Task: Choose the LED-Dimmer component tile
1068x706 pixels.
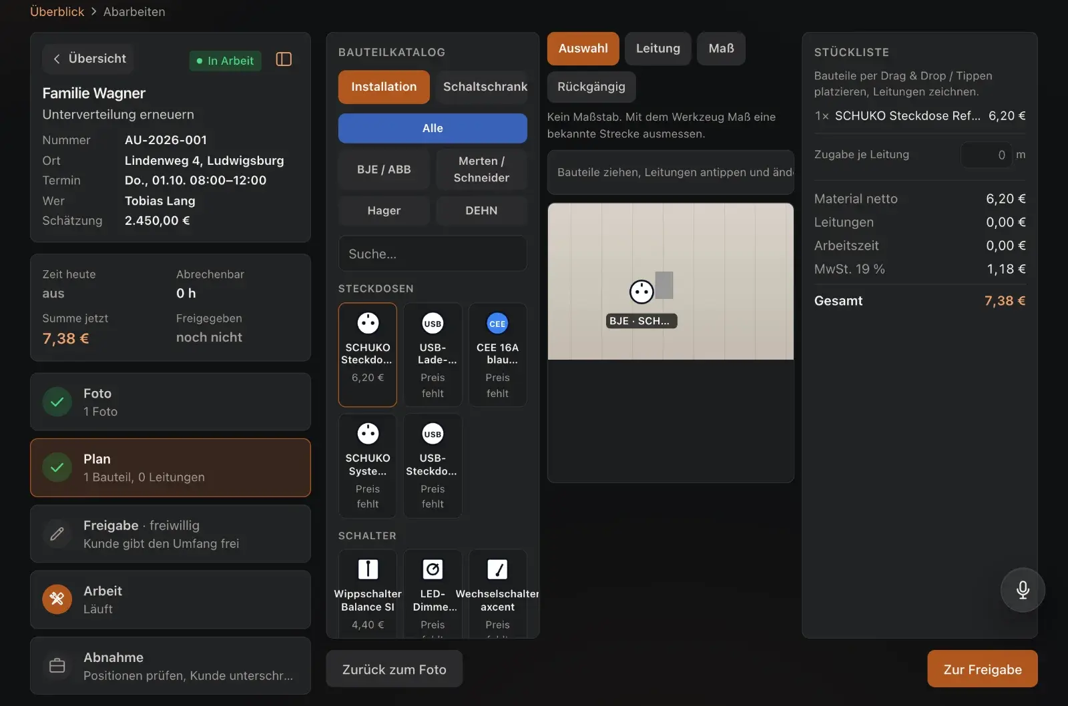Action: 433,593
